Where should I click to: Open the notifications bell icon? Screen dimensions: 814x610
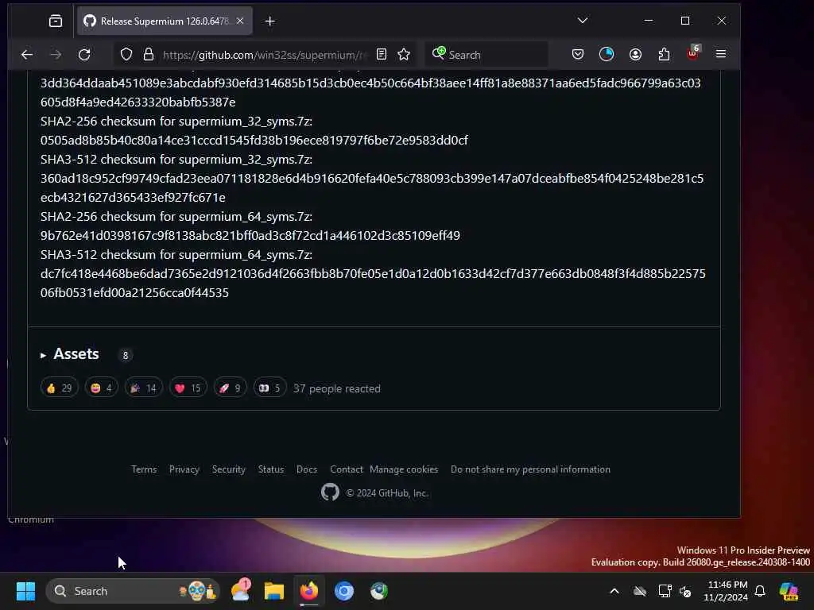(760, 591)
